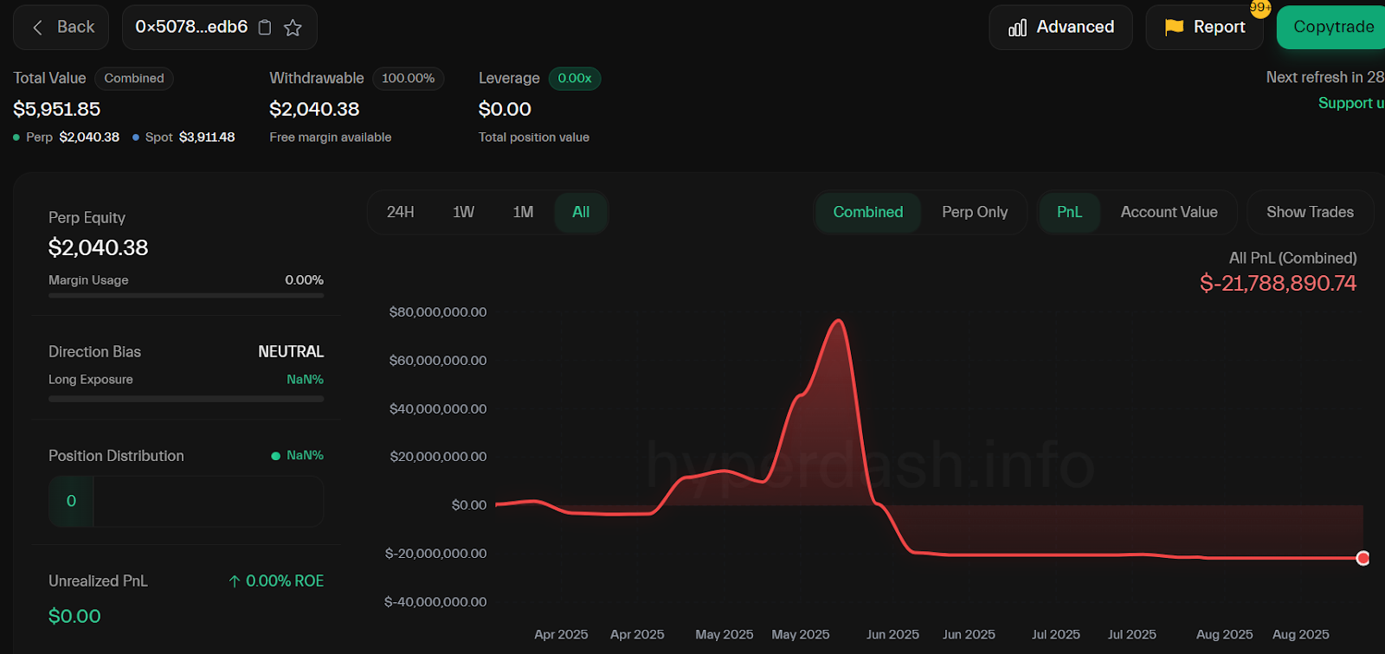Click the Margin Usage progress bar

pos(186,296)
